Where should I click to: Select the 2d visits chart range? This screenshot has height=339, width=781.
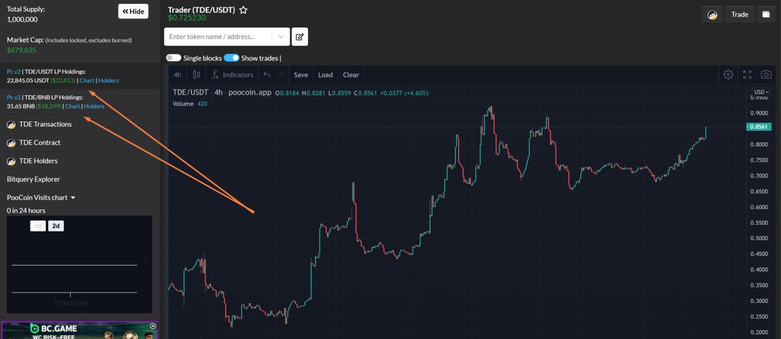click(x=56, y=226)
